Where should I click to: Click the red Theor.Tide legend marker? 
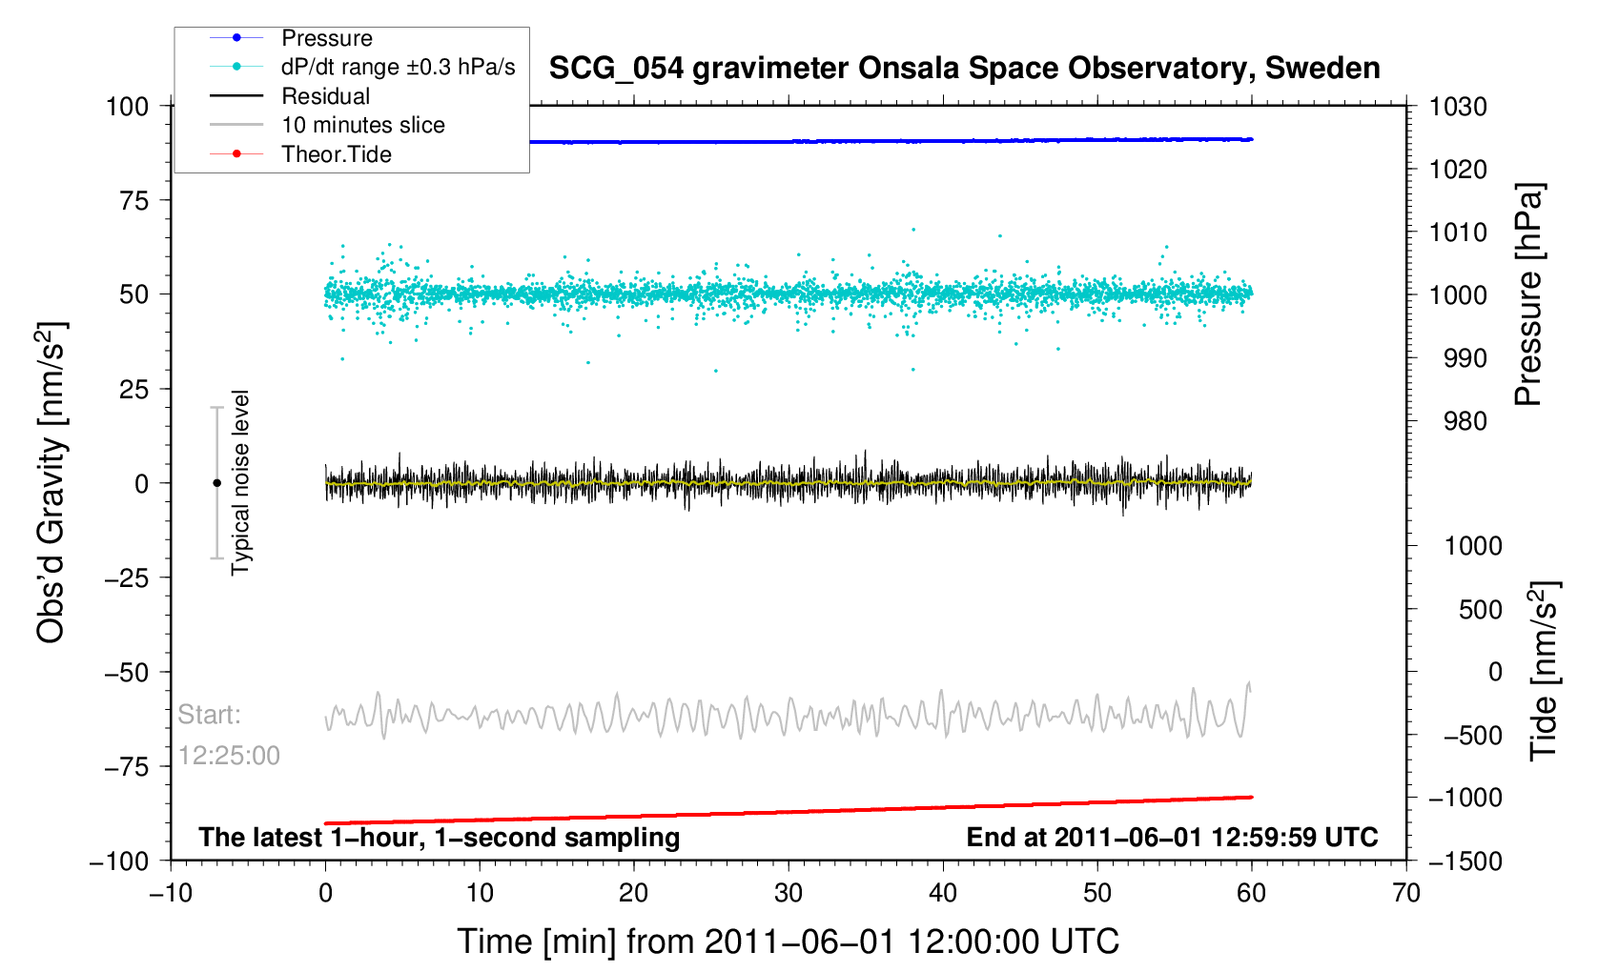[x=236, y=154]
